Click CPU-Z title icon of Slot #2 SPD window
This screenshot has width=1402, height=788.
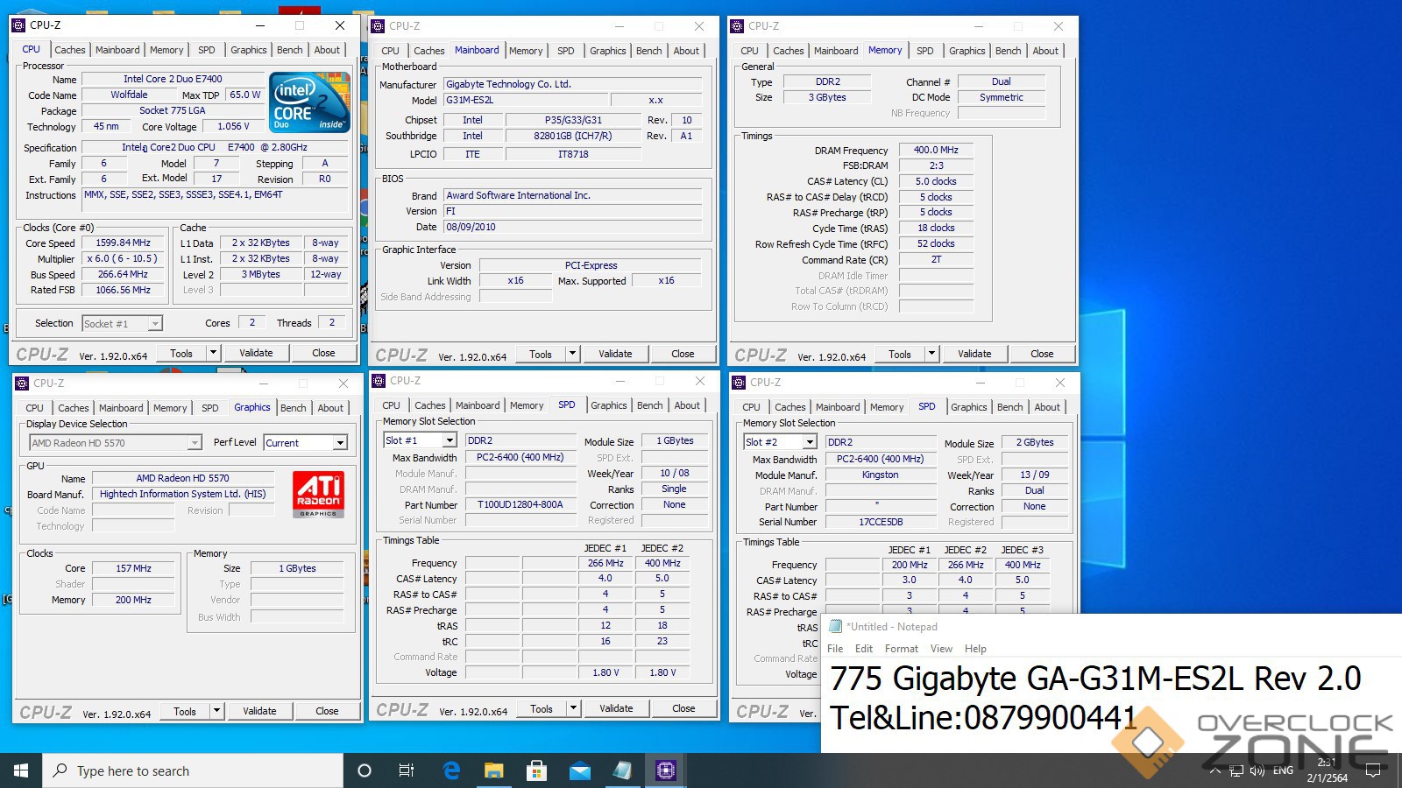[739, 383]
